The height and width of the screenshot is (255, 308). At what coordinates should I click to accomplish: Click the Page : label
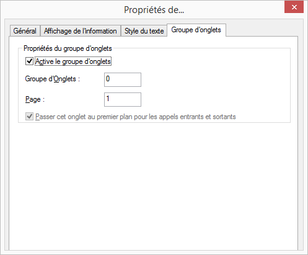[x=35, y=99]
